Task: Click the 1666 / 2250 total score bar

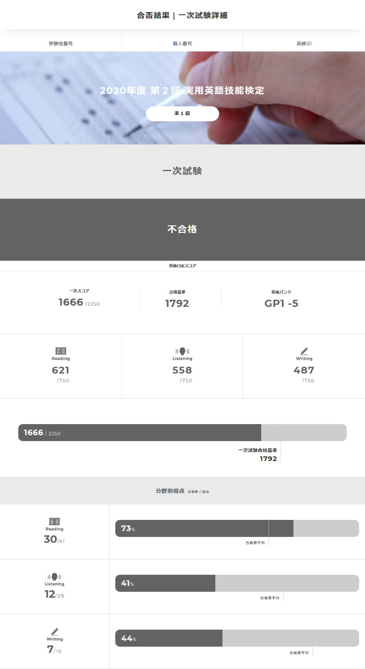Action: [x=182, y=433]
